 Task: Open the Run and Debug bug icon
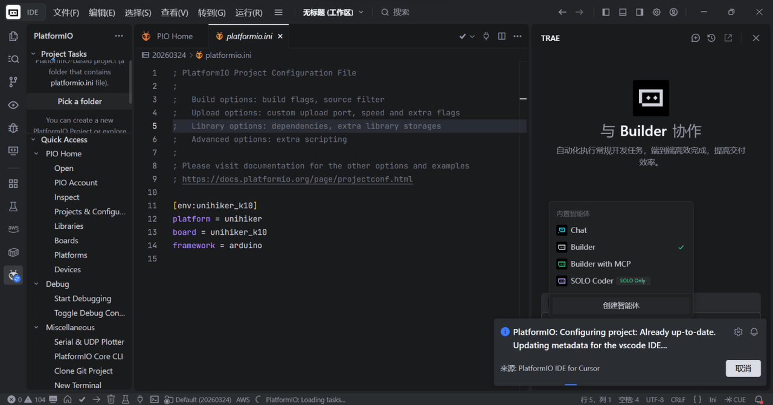tap(13, 128)
